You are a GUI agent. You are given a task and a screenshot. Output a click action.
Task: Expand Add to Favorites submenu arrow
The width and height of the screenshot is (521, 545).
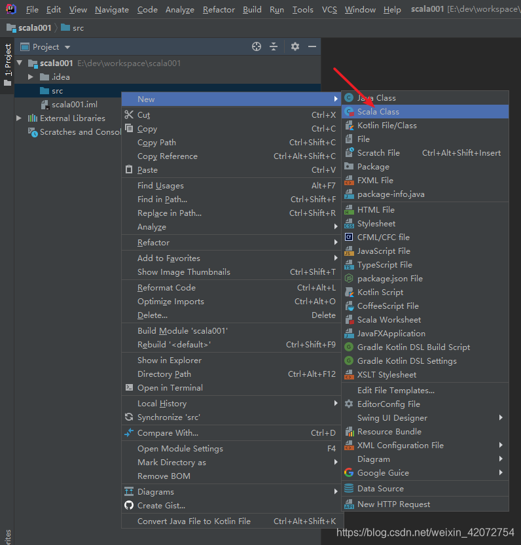coord(336,258)
